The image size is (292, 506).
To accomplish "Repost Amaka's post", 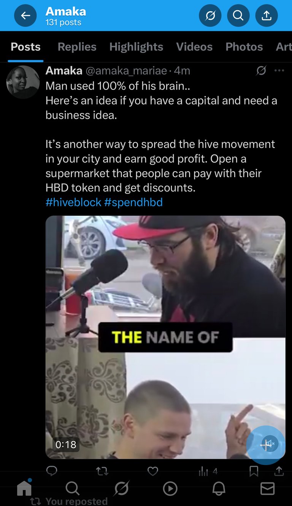I will click(x=102, y=471).
